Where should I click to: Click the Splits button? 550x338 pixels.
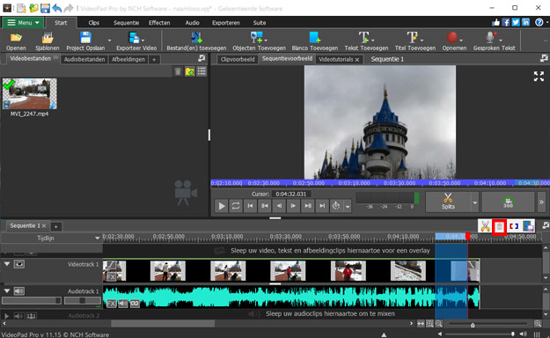coord(448,202)
